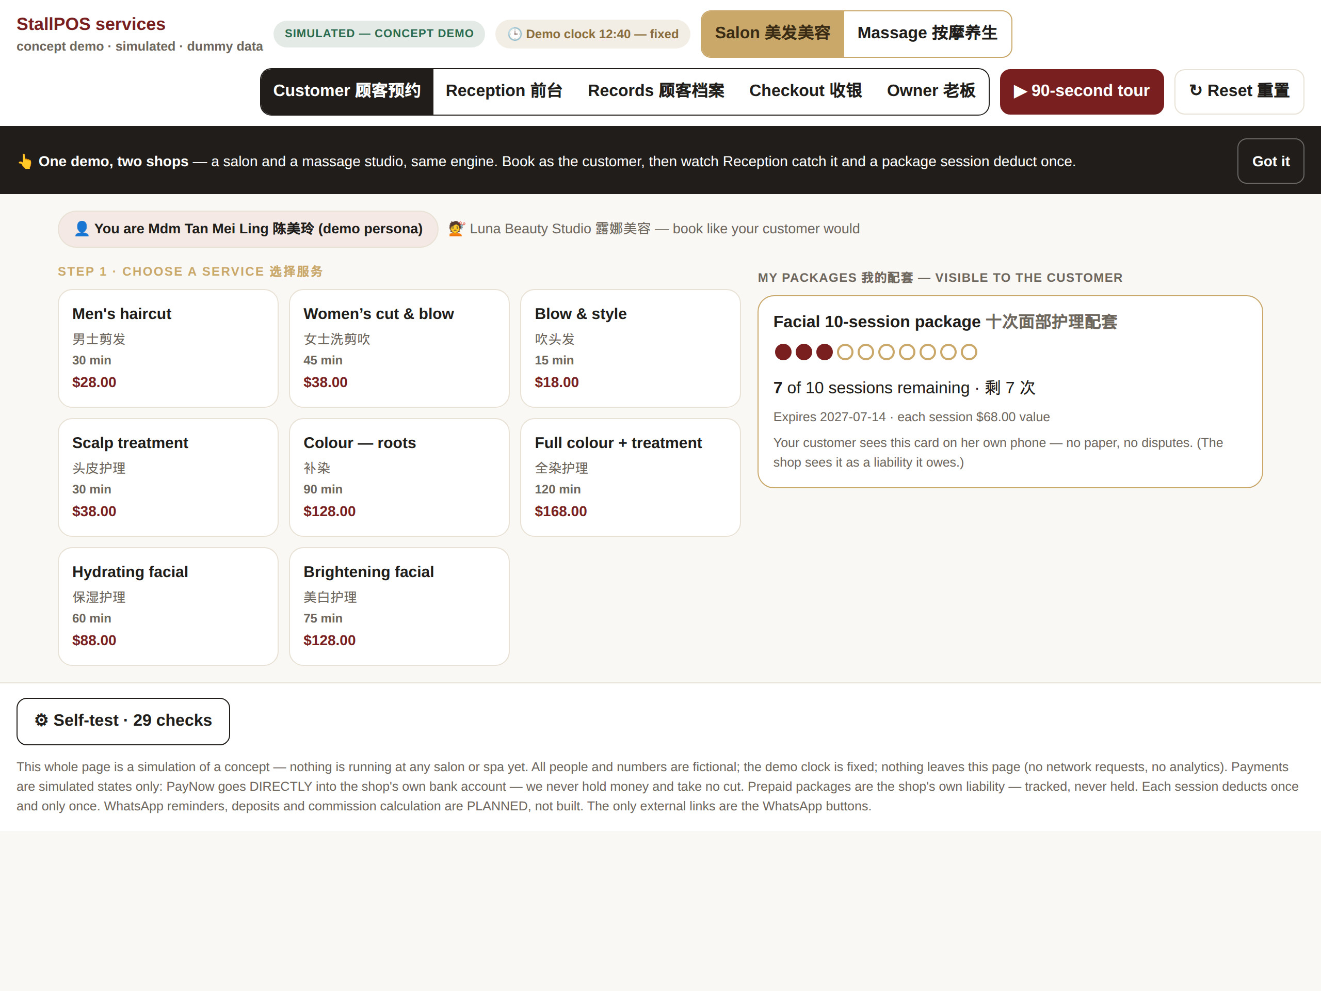Click '120 min' duration text
This screenshot has width=1321, height=991.
click(557, 489)
